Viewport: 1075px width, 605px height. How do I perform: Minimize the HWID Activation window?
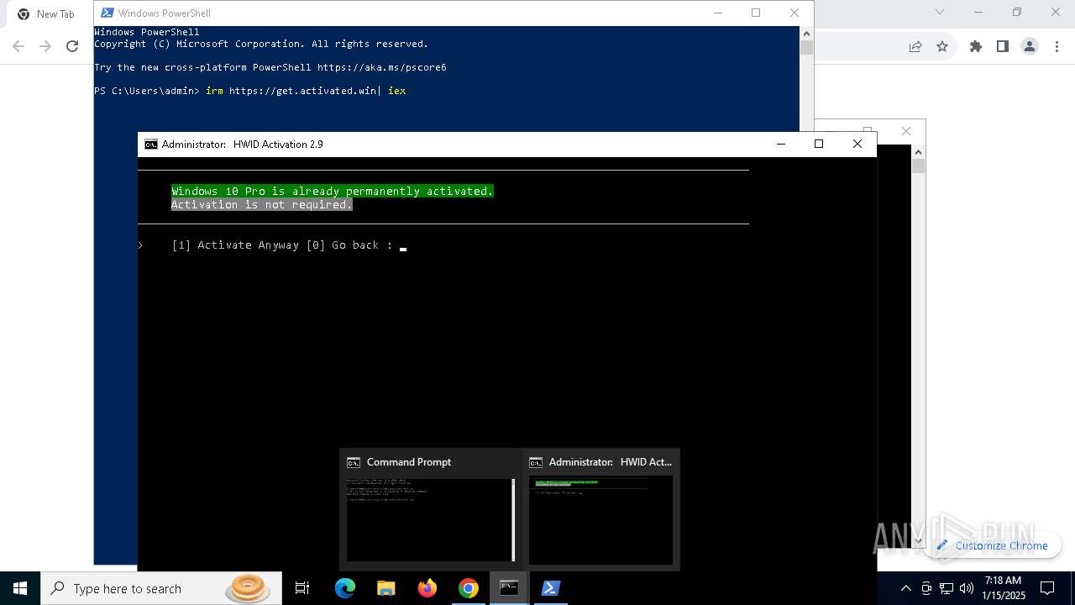781,144
